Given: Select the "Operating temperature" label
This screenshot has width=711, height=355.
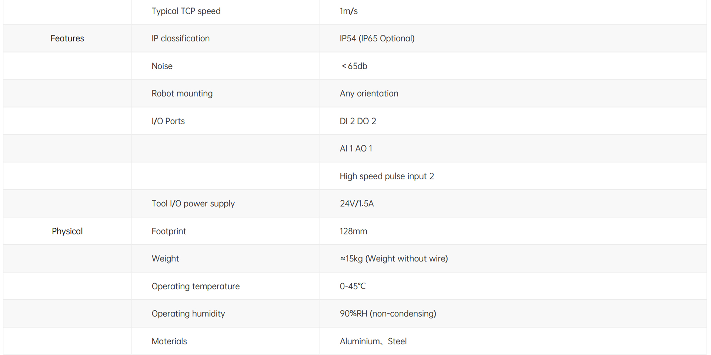Looking at the screenshot, I should pos(196,286).
